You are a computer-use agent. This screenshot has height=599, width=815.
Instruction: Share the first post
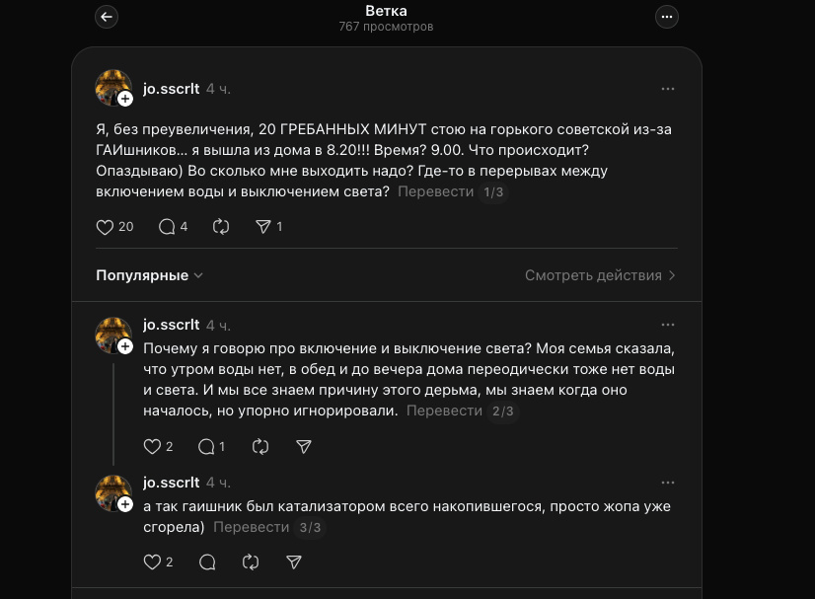click(x=263, y=227)
